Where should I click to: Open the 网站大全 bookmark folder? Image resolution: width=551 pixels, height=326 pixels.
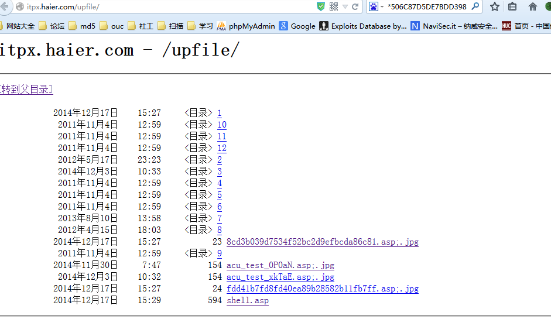point(17,26)
